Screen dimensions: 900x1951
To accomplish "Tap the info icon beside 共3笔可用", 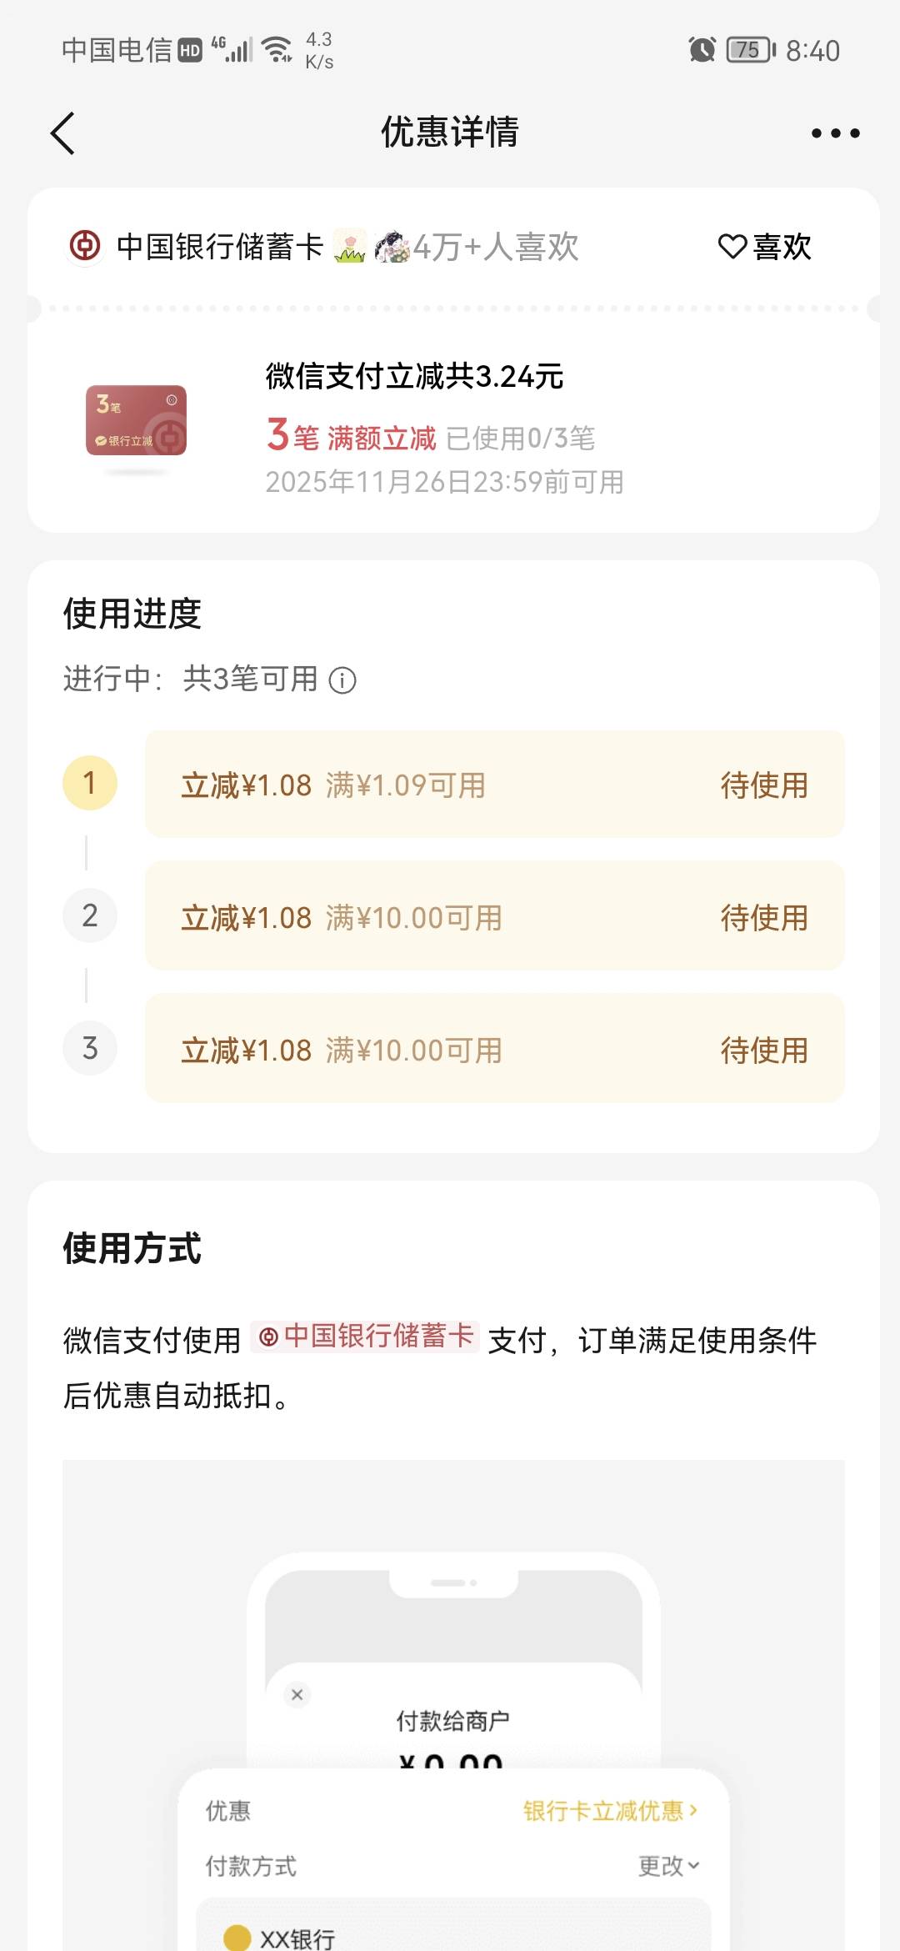I will [342, 680].
